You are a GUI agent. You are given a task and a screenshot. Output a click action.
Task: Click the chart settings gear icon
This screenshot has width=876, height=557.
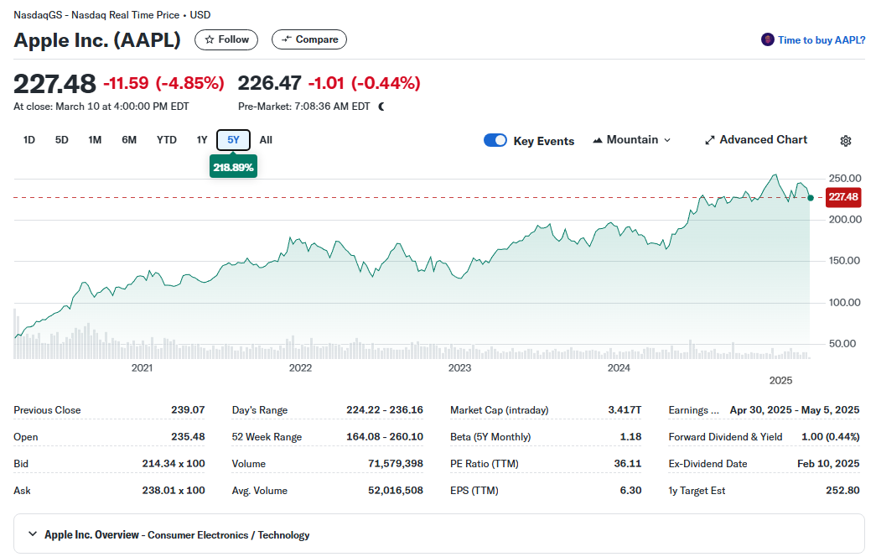coord(845,141)
